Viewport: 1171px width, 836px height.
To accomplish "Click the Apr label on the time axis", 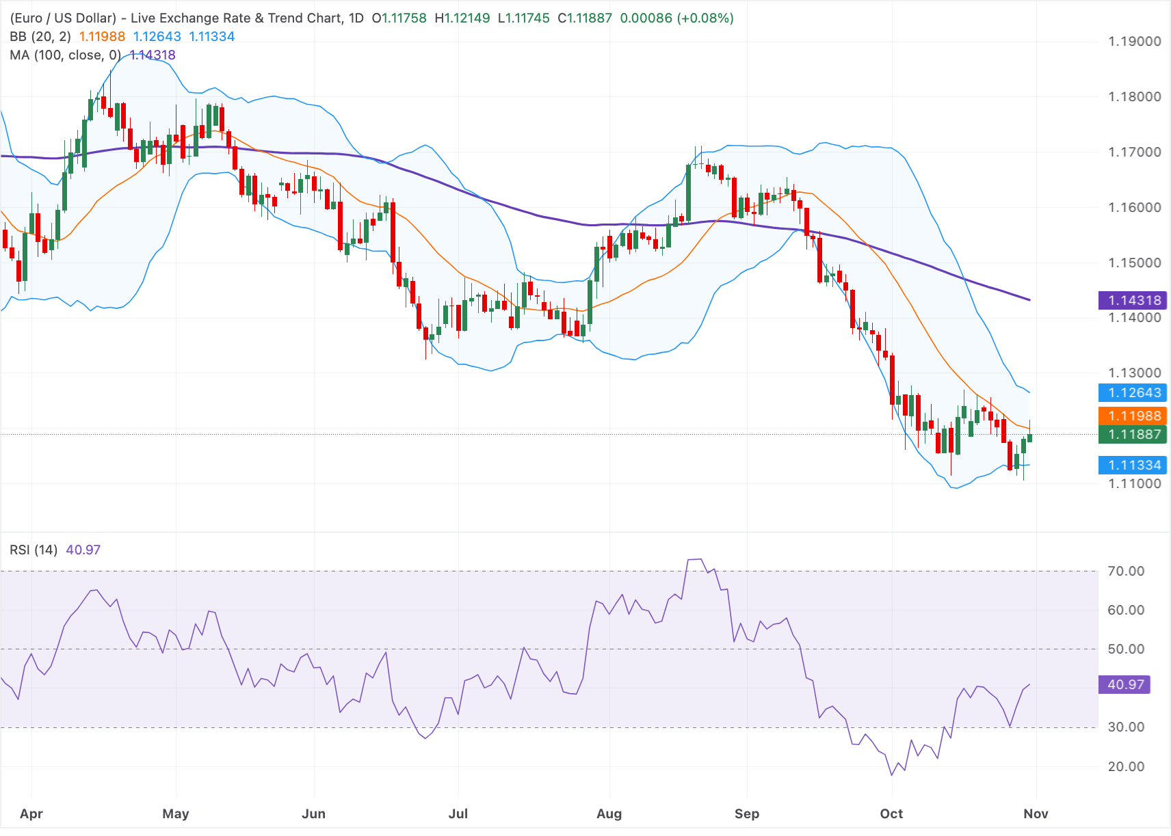I will point(31,813).
